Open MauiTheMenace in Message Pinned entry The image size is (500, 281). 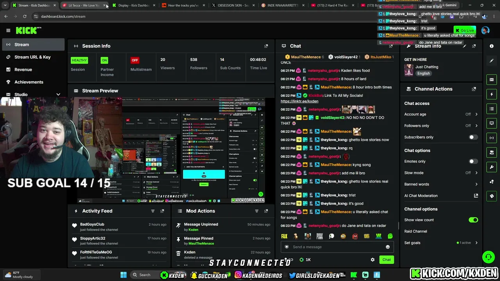(201, 244)
